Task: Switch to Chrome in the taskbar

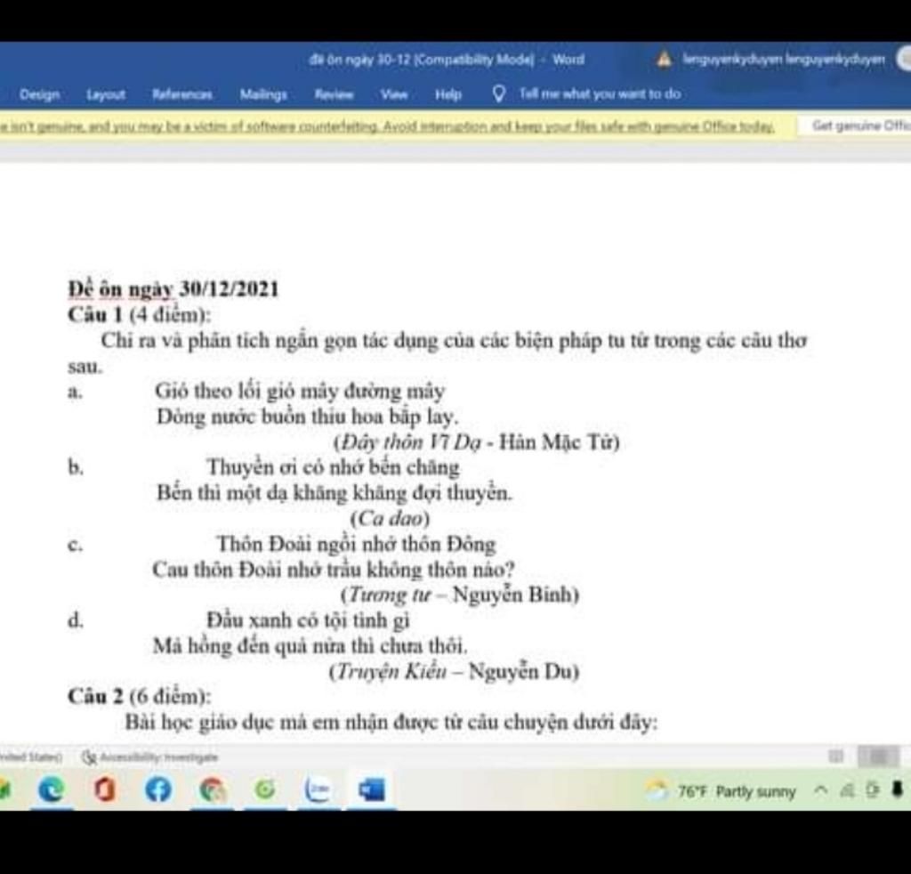Action: (213, 789)
